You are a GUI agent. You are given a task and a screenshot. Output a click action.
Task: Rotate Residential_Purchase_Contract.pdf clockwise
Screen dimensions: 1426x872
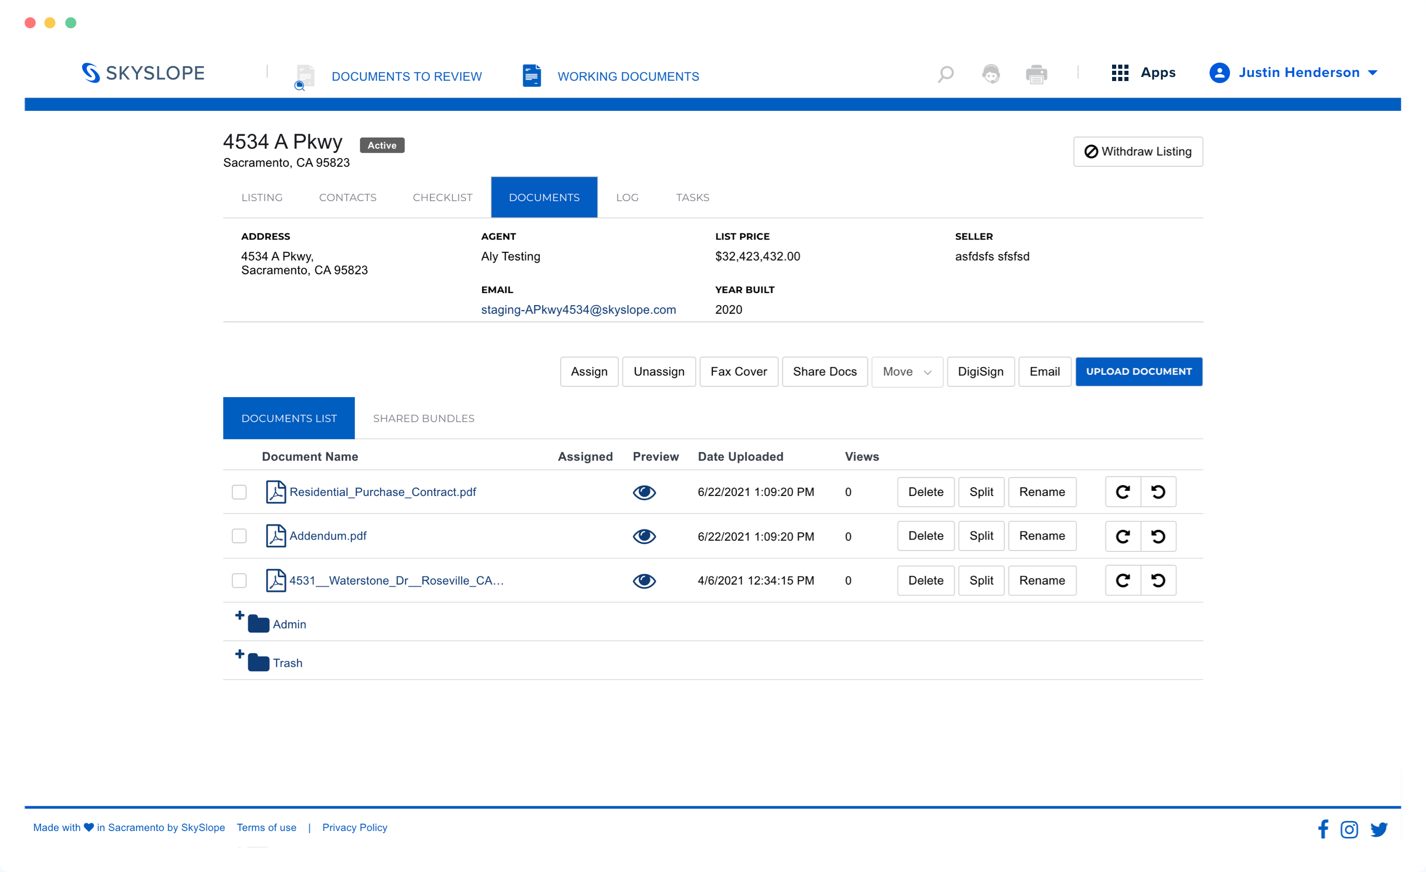[x=1123, y=492]
